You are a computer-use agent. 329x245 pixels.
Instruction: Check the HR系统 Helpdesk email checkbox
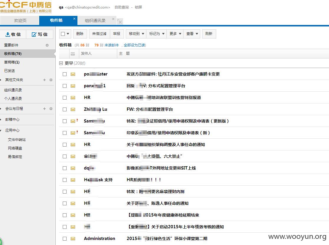(x=65, y=180)
